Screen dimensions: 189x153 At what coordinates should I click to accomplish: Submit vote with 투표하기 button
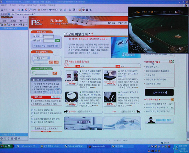[41, 128]
